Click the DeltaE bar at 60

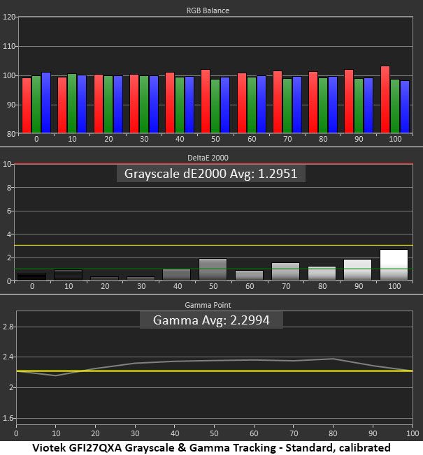(x=249, y=276)
